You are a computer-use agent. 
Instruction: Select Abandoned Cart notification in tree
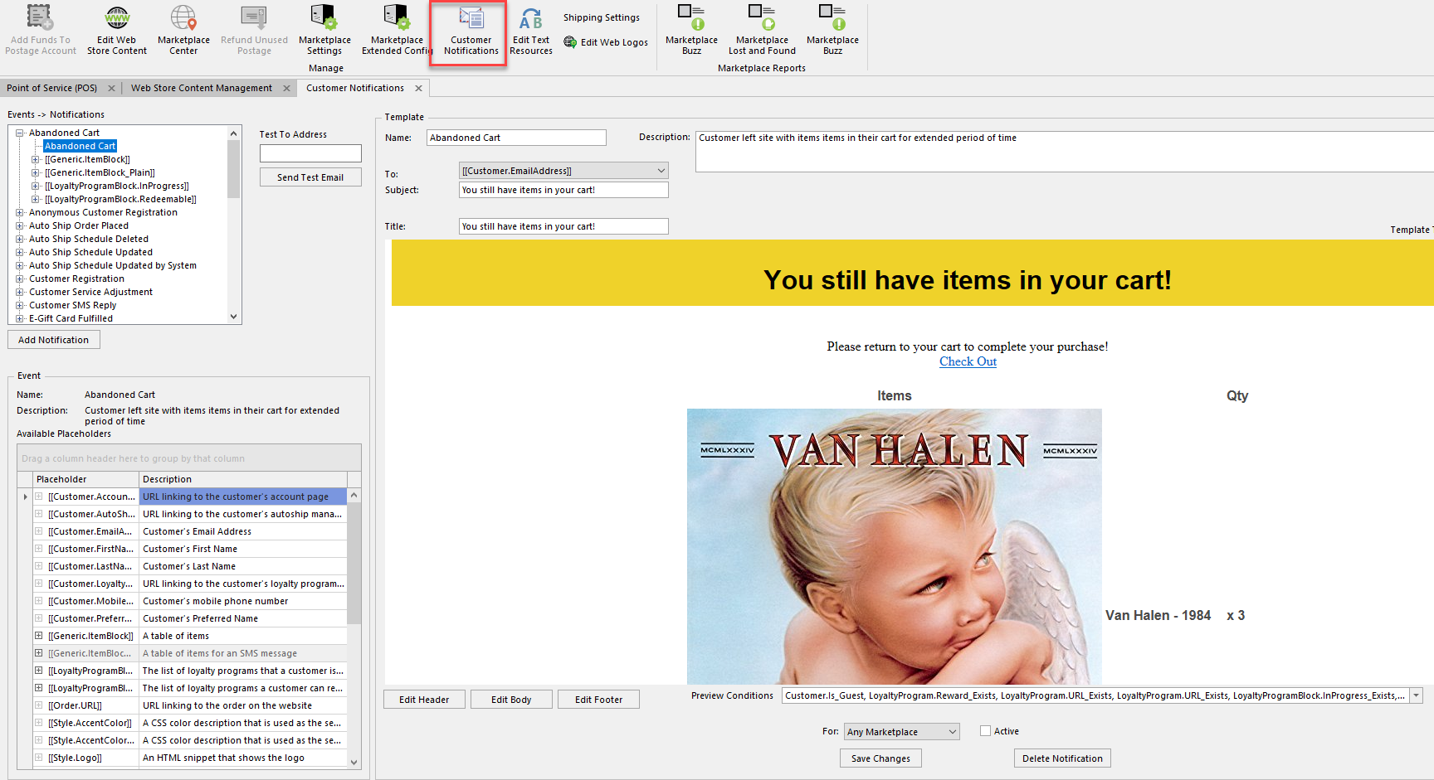80,146
